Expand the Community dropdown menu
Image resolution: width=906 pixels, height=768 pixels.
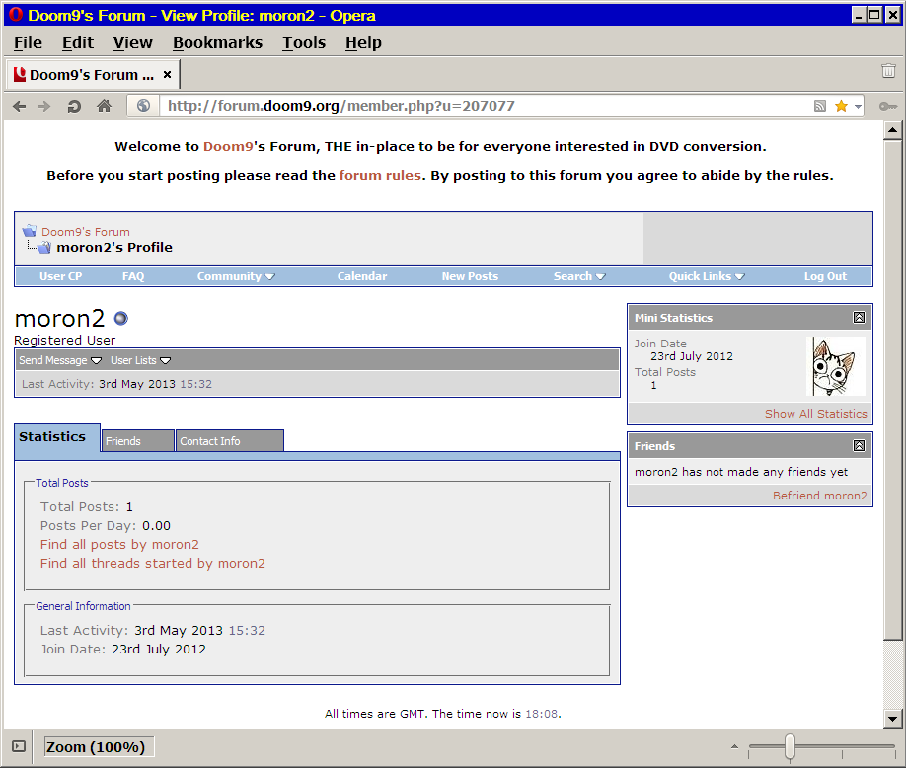click(236, 276)
